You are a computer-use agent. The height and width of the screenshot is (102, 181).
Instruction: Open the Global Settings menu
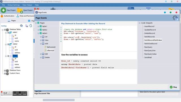(x=14, y=5)
